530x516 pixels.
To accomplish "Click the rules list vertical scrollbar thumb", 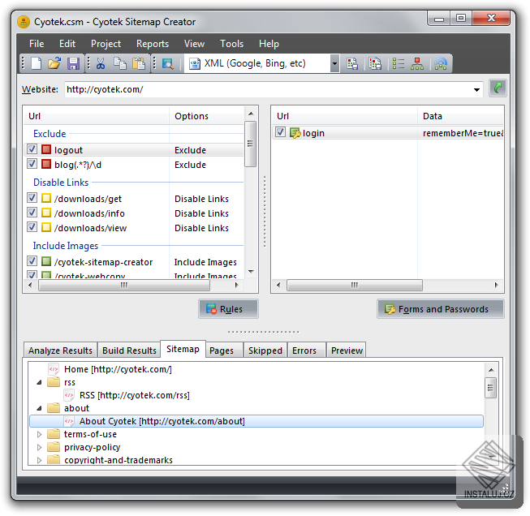I will coord(250,144).
